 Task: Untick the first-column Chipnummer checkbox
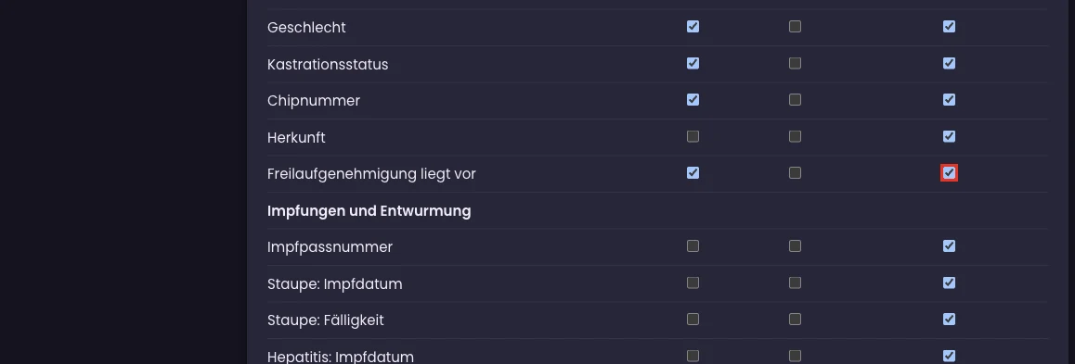click(x=693, y=100)
